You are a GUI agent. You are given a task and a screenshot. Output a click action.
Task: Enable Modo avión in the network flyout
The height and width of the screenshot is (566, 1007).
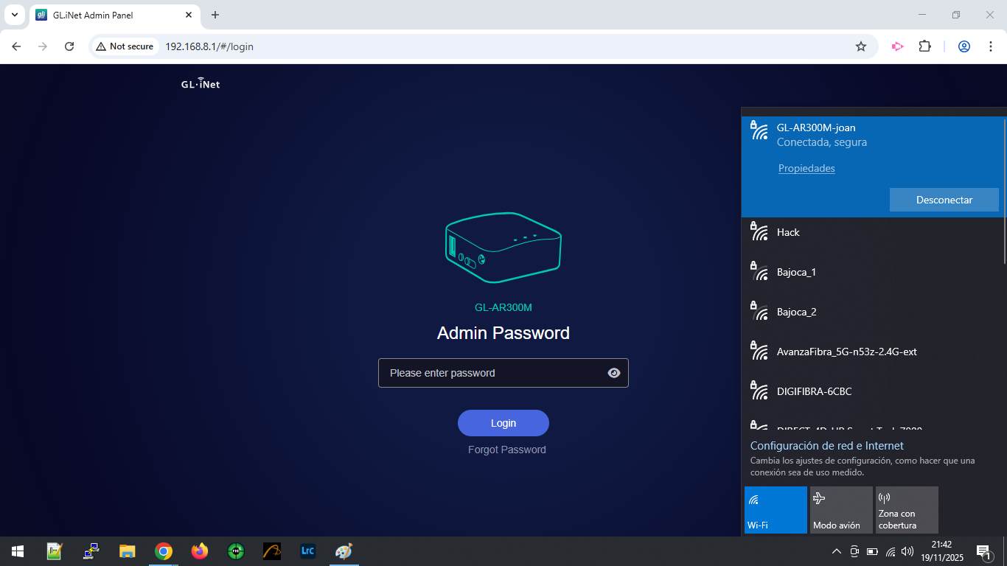pos(840,509)
